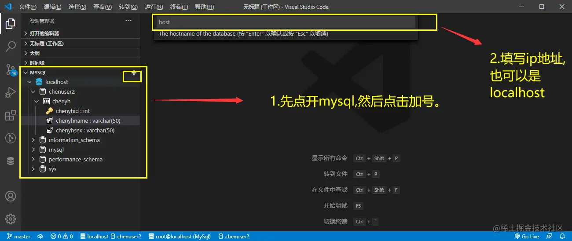Click the Go Live button in status bar
This screenshot has height=241, width=572.
coord(527,236)
